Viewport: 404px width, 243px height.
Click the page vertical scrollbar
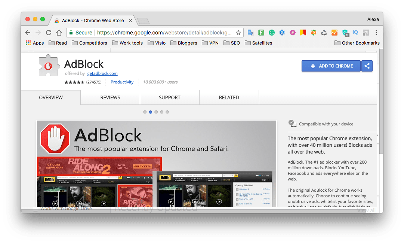click(381, 101)
